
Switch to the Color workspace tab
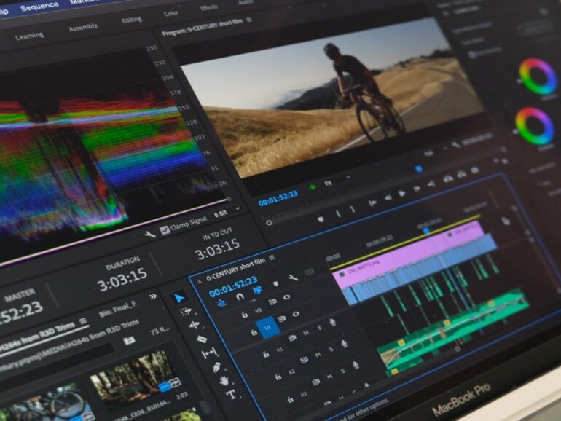point(171,13)
